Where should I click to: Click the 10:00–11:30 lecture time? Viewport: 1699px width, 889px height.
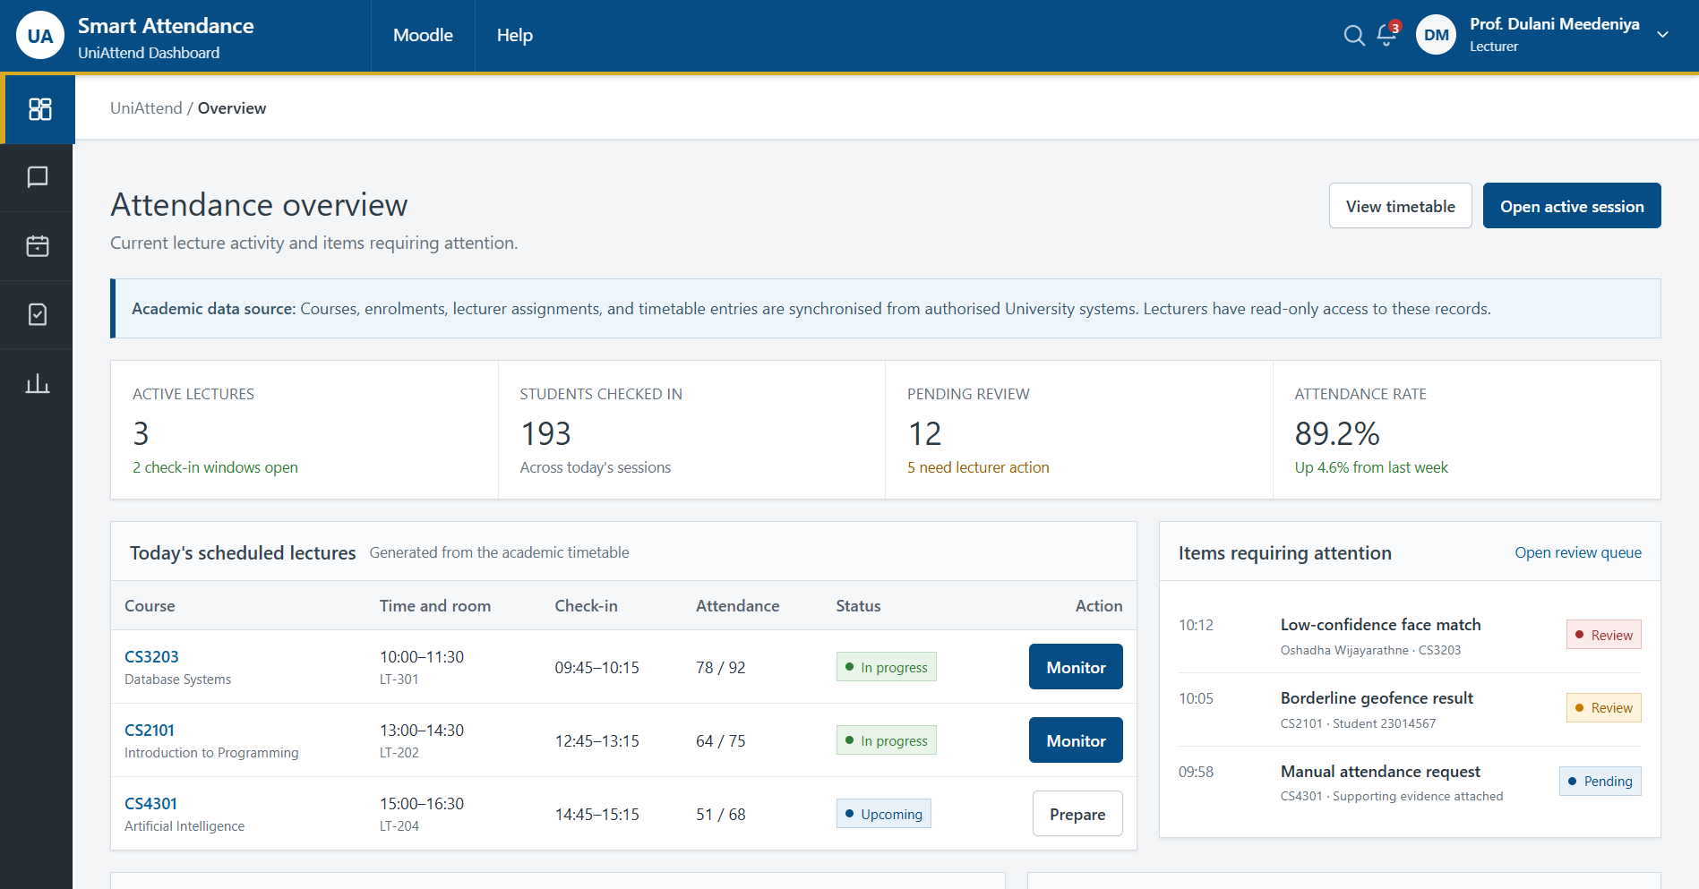click(421, 656)
